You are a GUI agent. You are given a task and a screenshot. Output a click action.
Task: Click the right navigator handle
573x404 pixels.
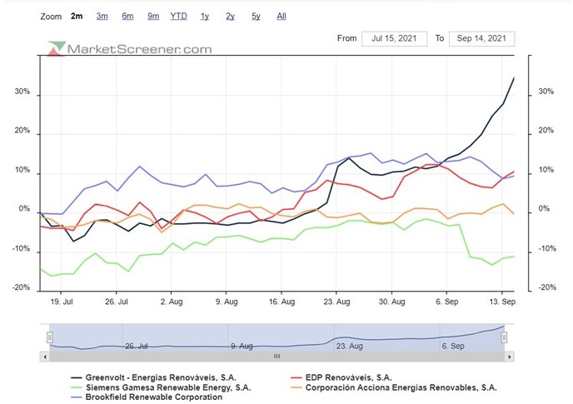pyautogui.click(x=504, y=337)
